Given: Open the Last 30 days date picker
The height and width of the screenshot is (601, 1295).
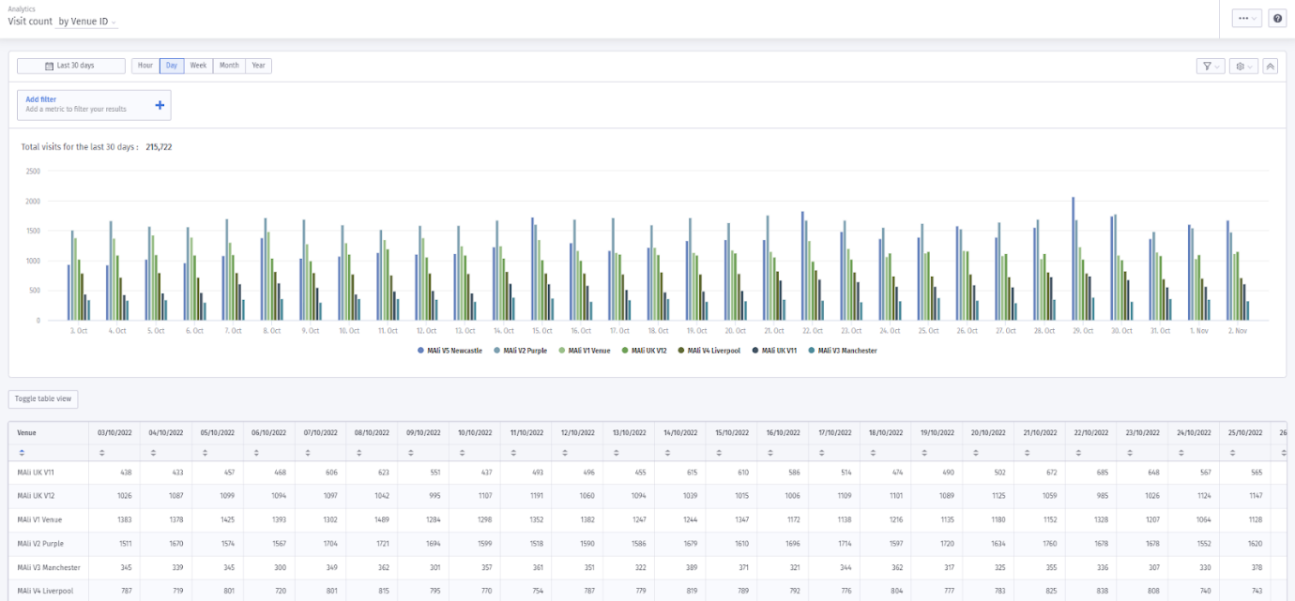Looking at the screenshot, I should click(x=71, y=66).
